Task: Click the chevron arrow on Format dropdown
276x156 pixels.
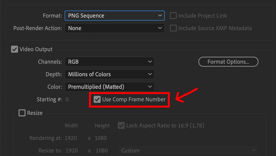Action: point(160,16)
